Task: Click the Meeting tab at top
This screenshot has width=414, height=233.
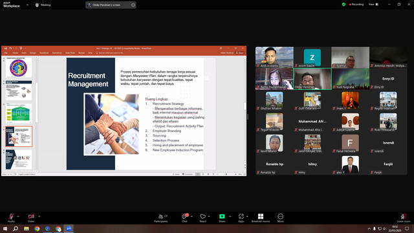Action: 43,5
